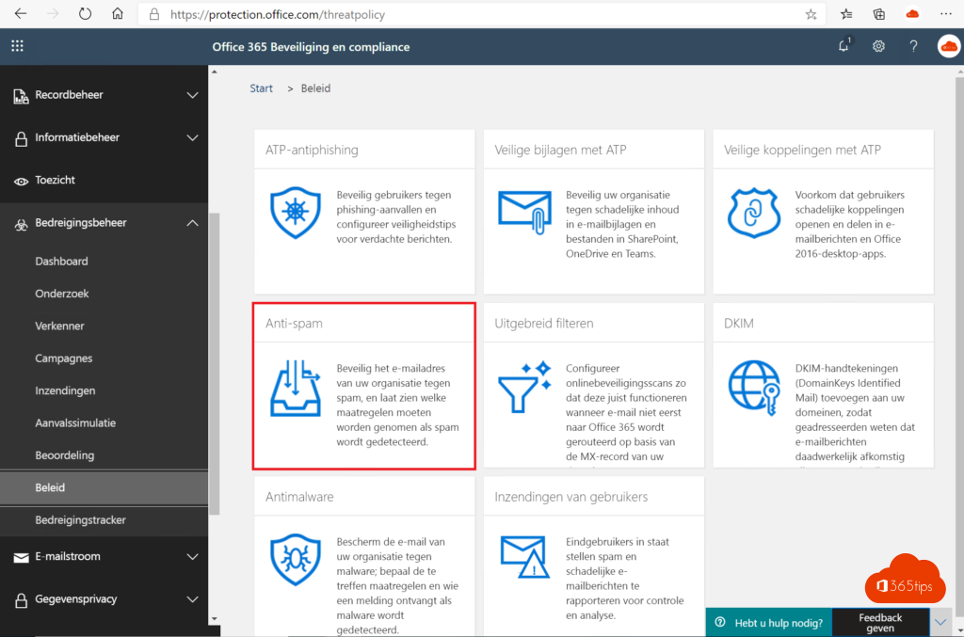Click the ATP-antiphishing shield icon

[x=295, y=213]
